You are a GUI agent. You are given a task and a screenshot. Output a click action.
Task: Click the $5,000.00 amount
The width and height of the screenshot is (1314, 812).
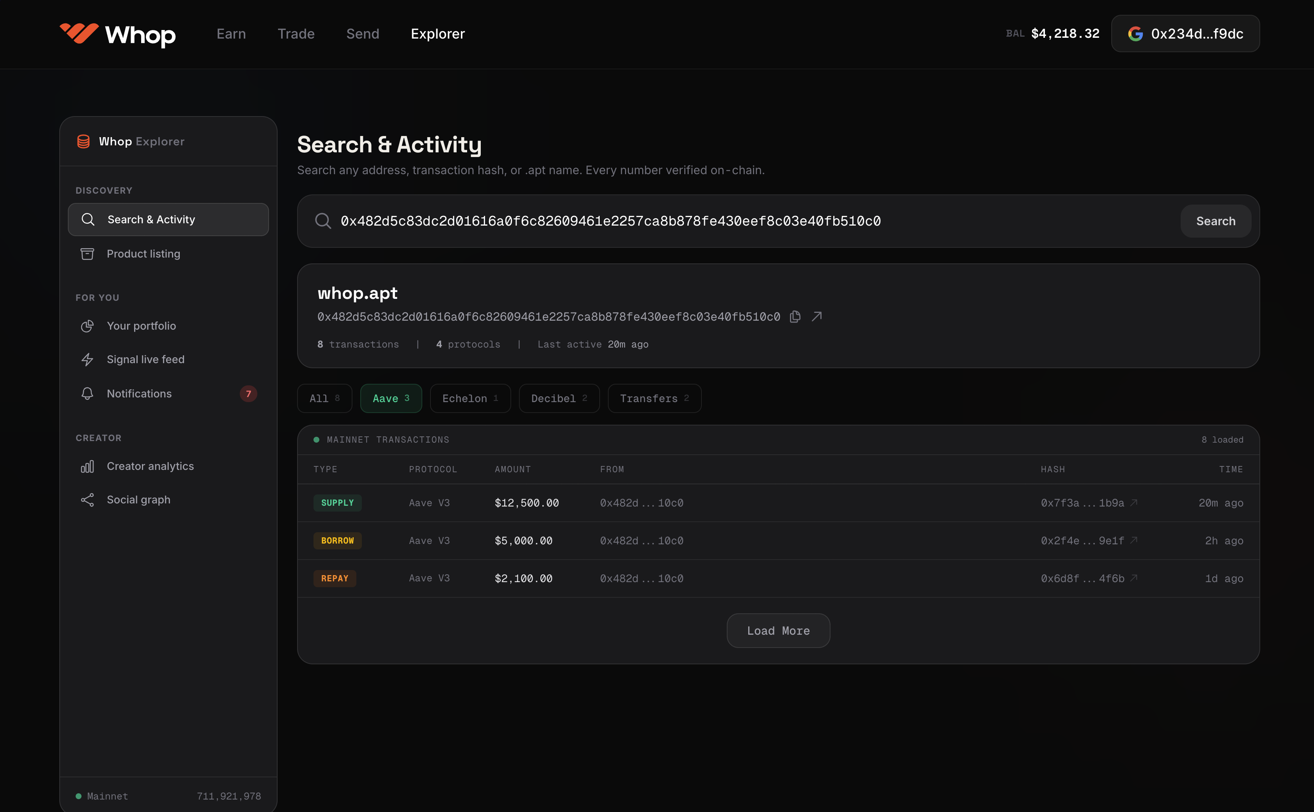pos(523,540)
